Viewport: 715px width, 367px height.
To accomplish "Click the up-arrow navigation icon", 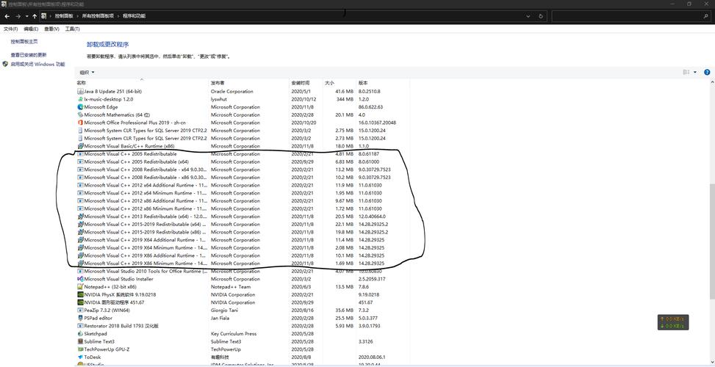I will point(35,16).
